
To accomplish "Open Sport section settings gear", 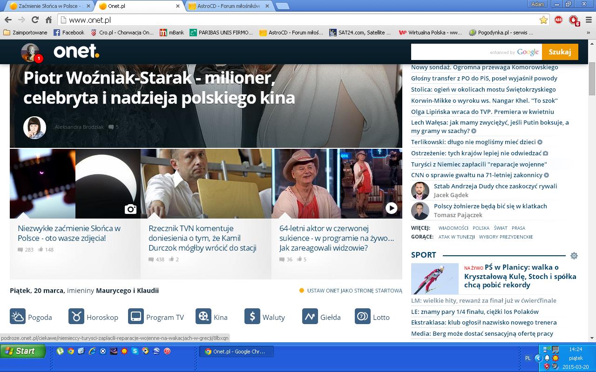I will point(574,256).
